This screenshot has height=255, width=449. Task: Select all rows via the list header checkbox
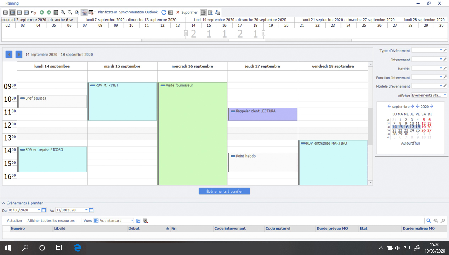pos(5,228)
